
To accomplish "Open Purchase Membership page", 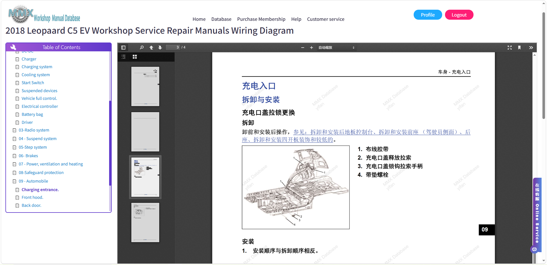I will 261,19.
